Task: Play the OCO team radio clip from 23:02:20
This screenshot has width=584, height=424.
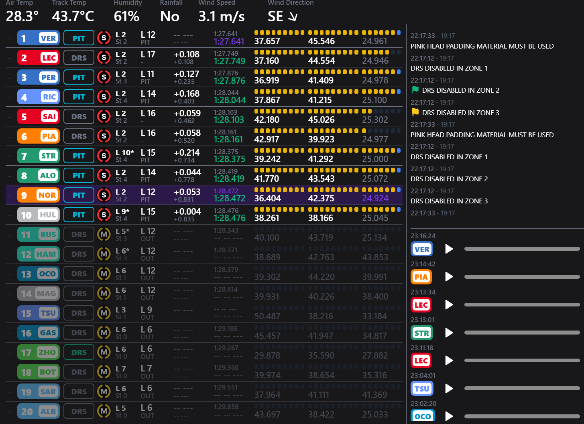Action: click(449, 416)
